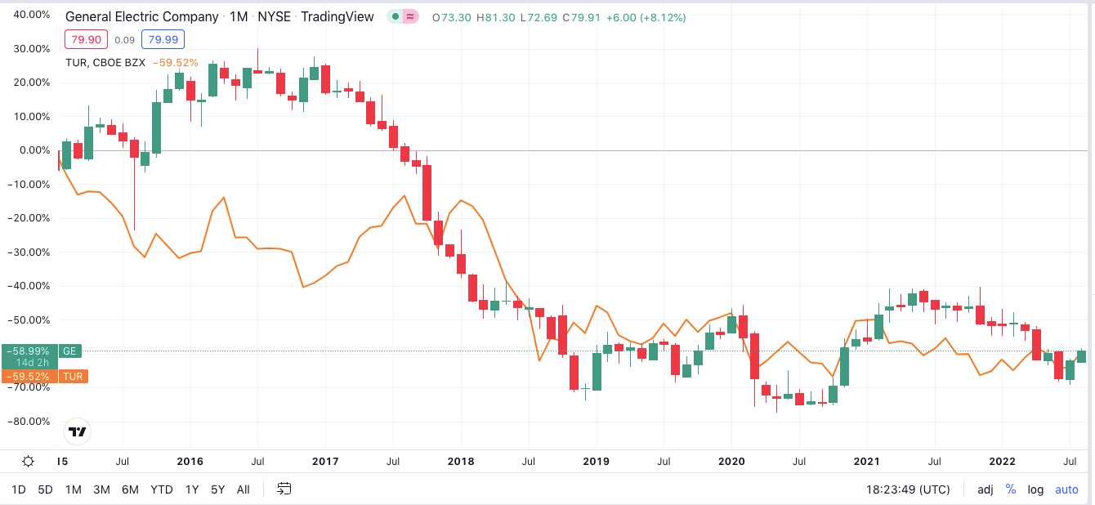Click the -40.00% price axis label

click(29, 286)
